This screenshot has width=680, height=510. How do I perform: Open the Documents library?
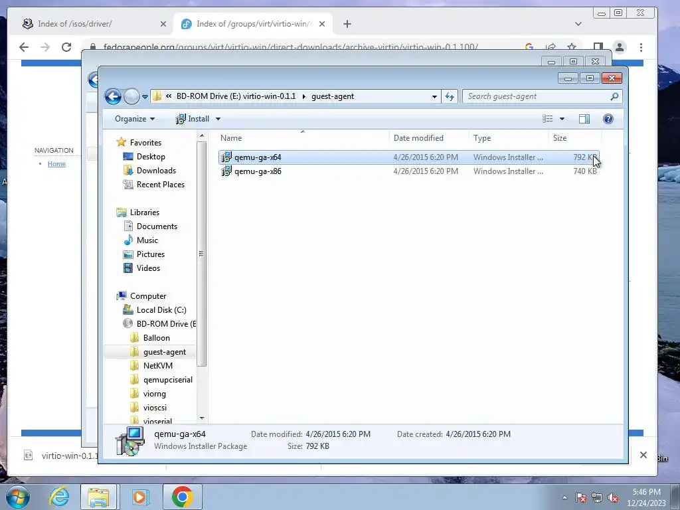tap(157, 226)
